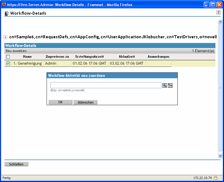Screen dimensions: 224x182
Task: Maximize the Firefox window
Action: (x=213, y=5)
